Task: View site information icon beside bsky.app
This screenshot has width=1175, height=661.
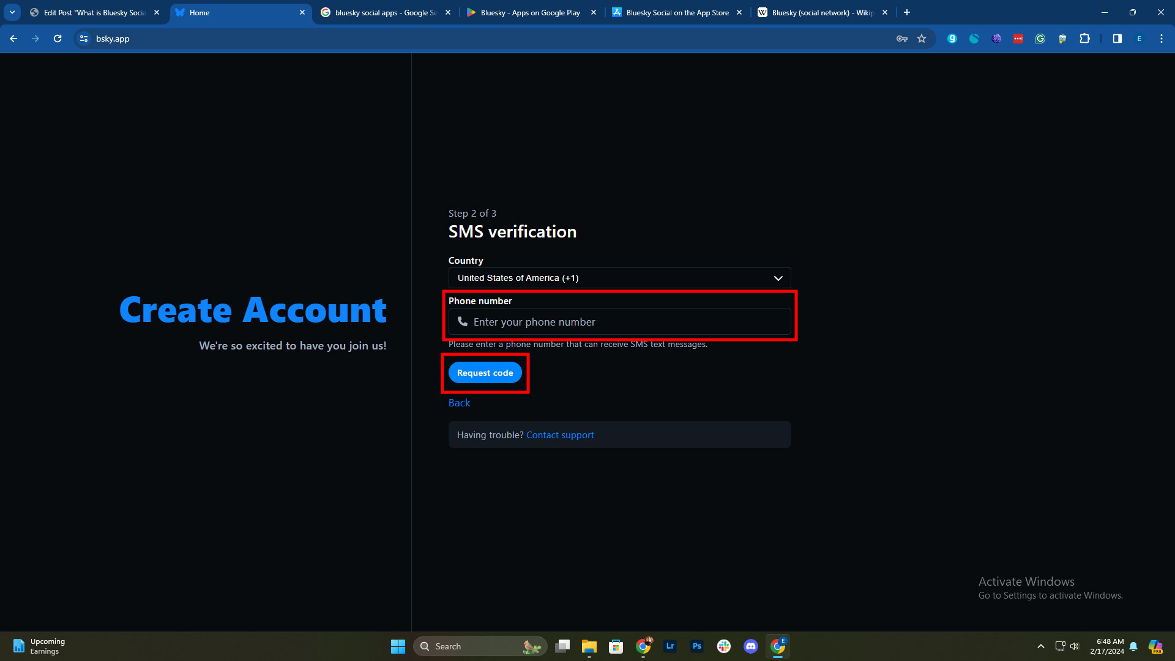Action: [x=84, y=39]
